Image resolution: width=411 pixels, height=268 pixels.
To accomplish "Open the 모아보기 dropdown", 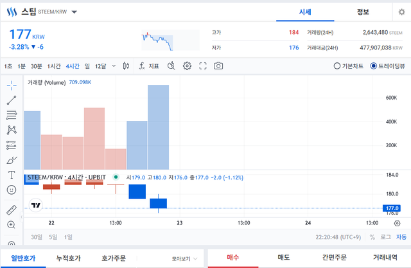I will pos(184,259).
